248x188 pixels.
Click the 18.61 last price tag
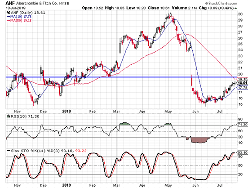pyautogui.click(x=243, y=83)
